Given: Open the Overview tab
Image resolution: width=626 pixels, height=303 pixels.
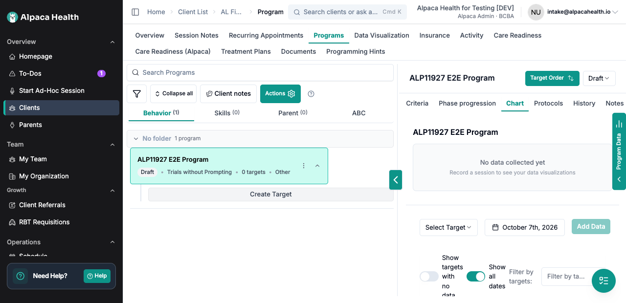Looking at the screenshot, I should (x=150, y=35).
